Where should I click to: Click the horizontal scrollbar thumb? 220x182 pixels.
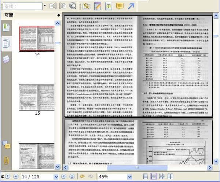pos(137,167)
